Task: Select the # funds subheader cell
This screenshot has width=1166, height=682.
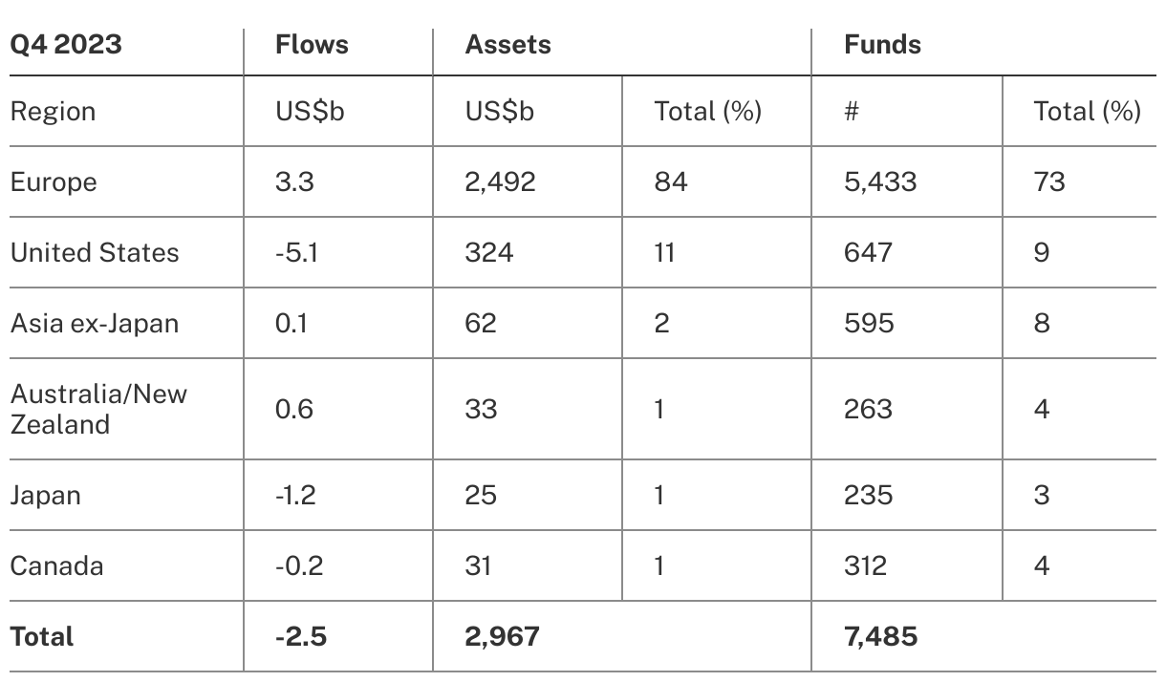Action: (x=852, y=112)
